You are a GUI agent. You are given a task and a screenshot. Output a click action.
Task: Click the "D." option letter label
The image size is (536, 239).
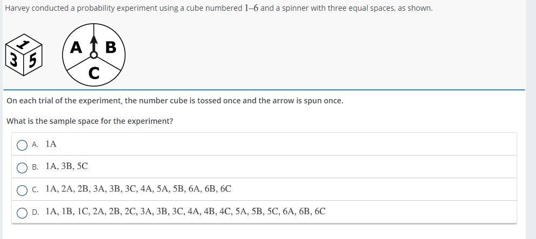coord(36,212)
